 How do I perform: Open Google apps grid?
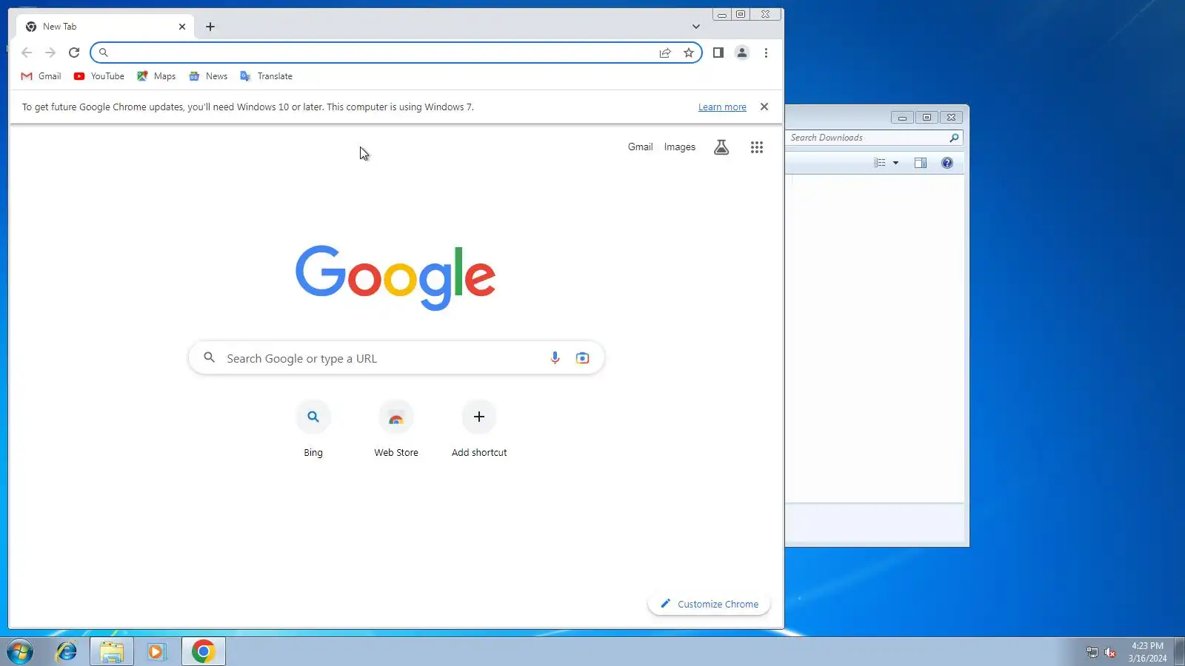757,147
